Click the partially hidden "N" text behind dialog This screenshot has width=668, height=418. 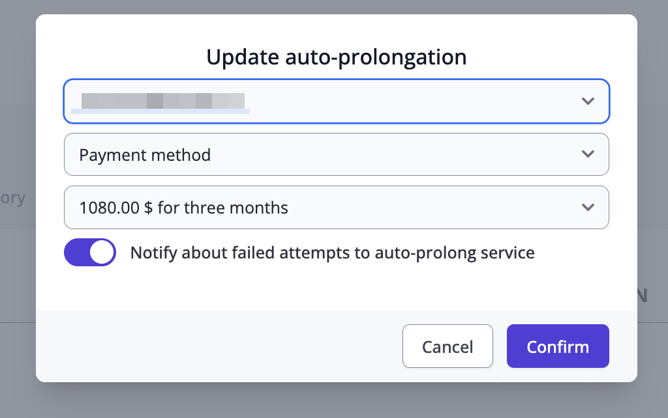point(643,296)
